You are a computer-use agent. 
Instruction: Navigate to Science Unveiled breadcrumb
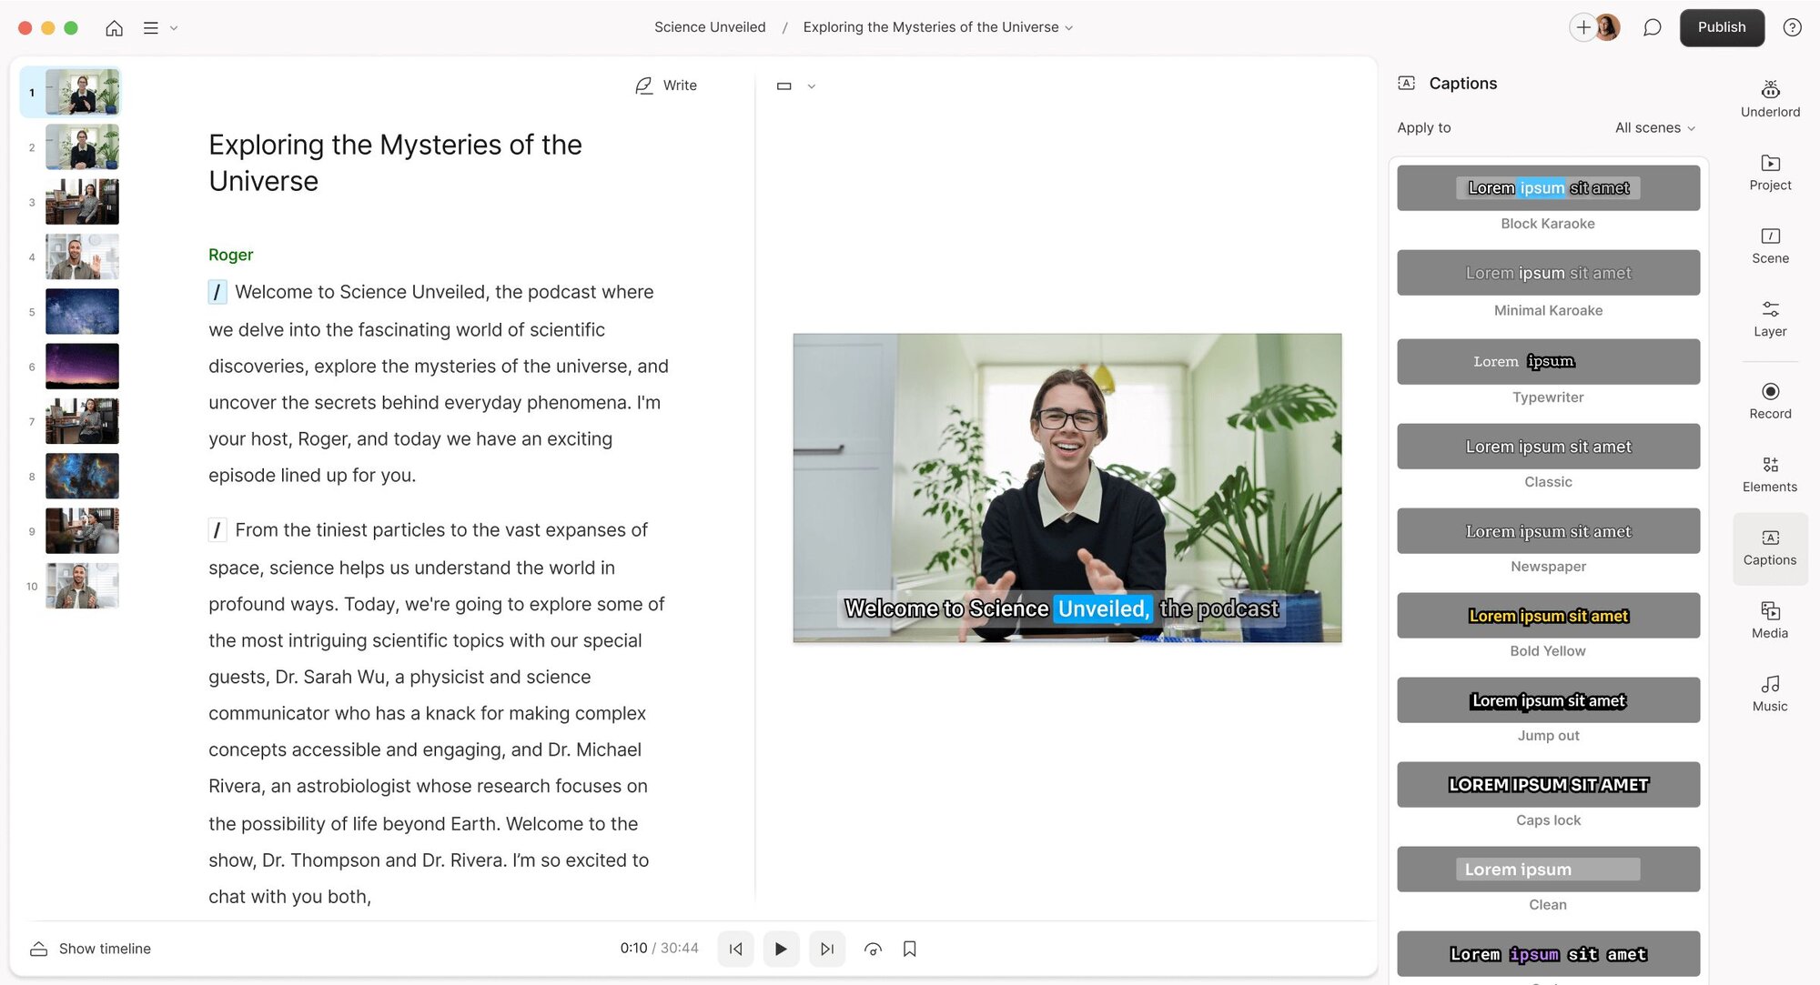[x=709, y=26]
